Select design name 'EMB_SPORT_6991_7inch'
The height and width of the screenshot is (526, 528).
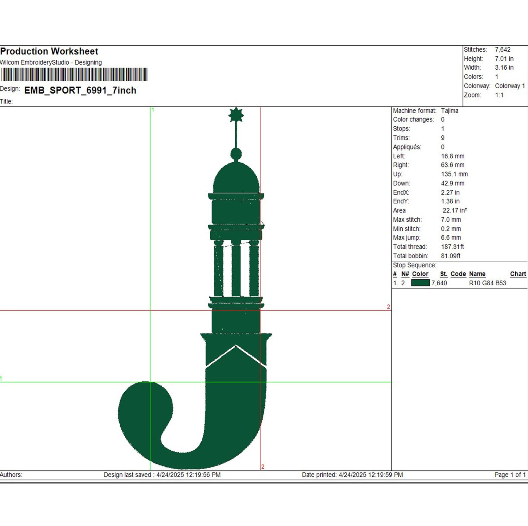[x=80, y=90]
